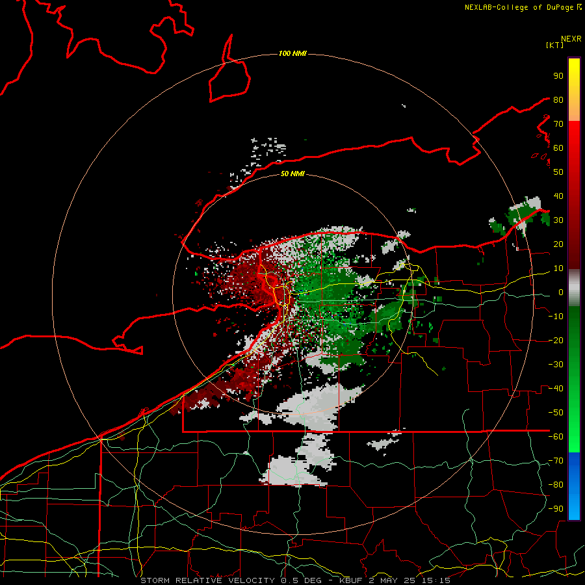This screenshot has height=585, width=585.
Task: Click the "-20" value on velocity scale
Action: 556,341
